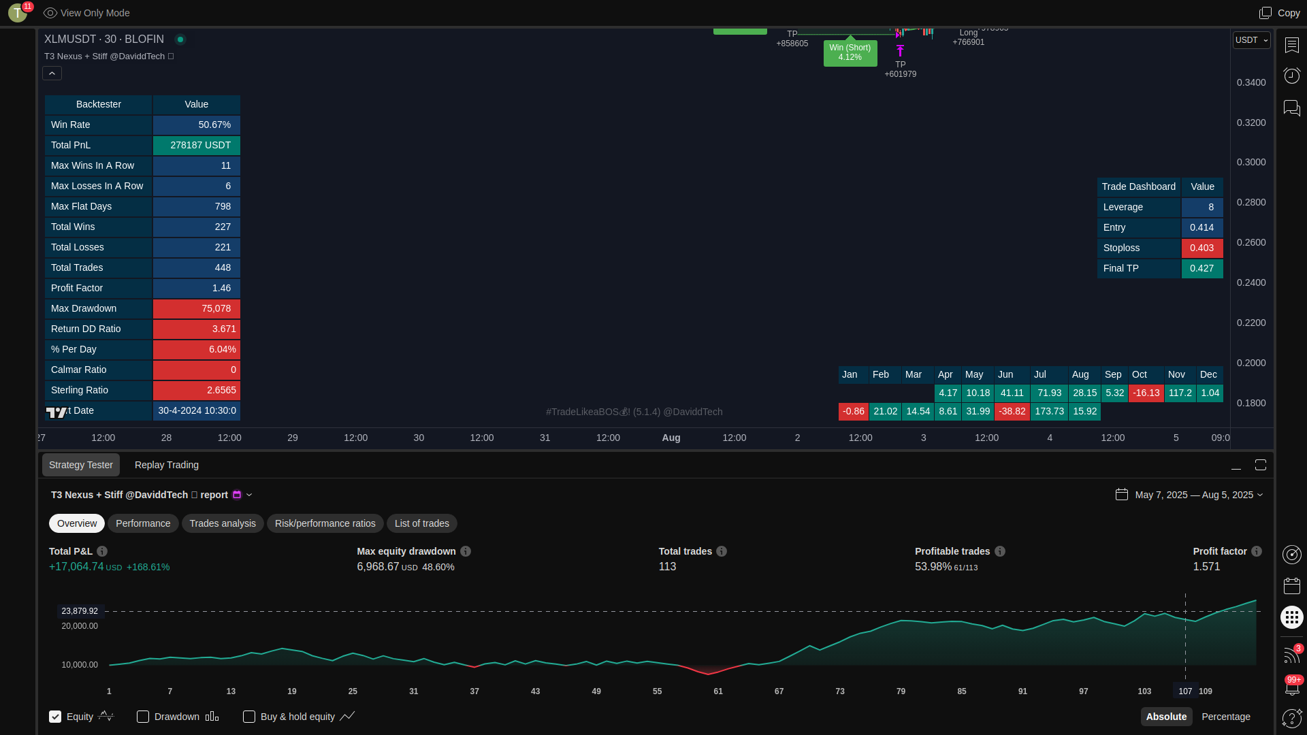
Task: Open the news feed broadcast icon
Action: coord(1291,655)
